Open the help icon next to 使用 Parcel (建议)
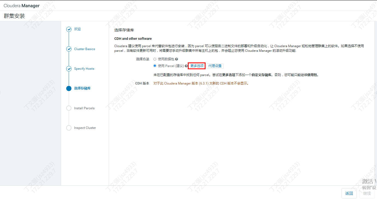Image resolution: width=377 pixels, height=199 pixels. [x=186, y=66]
